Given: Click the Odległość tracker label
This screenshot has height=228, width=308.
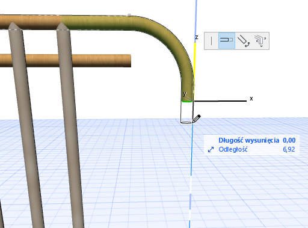Looking at the screenshot, I should coord(233,149).
